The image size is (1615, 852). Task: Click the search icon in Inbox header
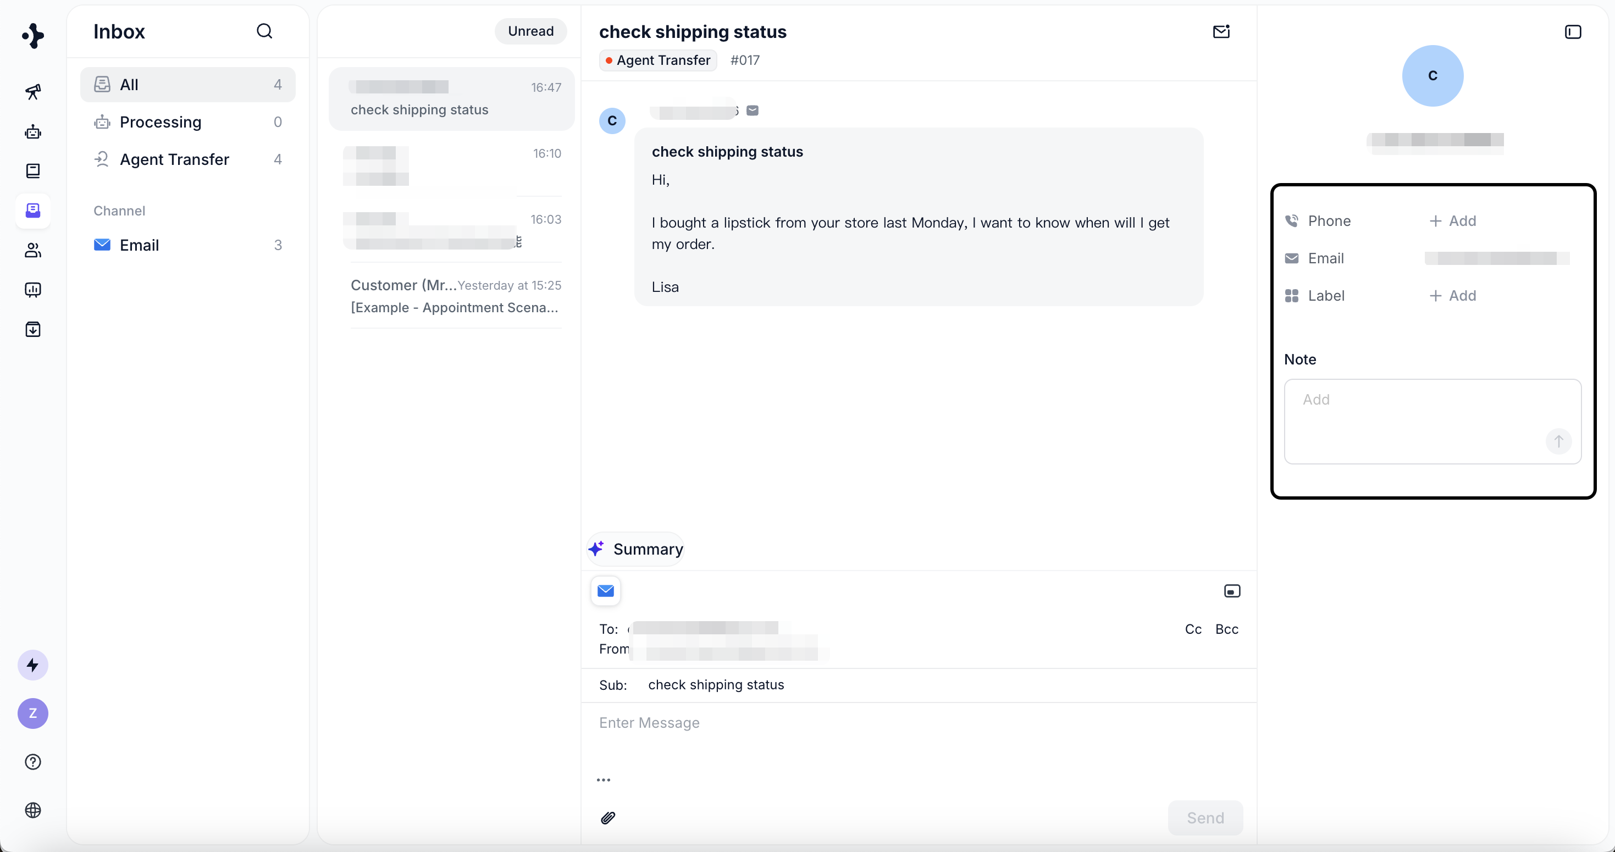264,31
